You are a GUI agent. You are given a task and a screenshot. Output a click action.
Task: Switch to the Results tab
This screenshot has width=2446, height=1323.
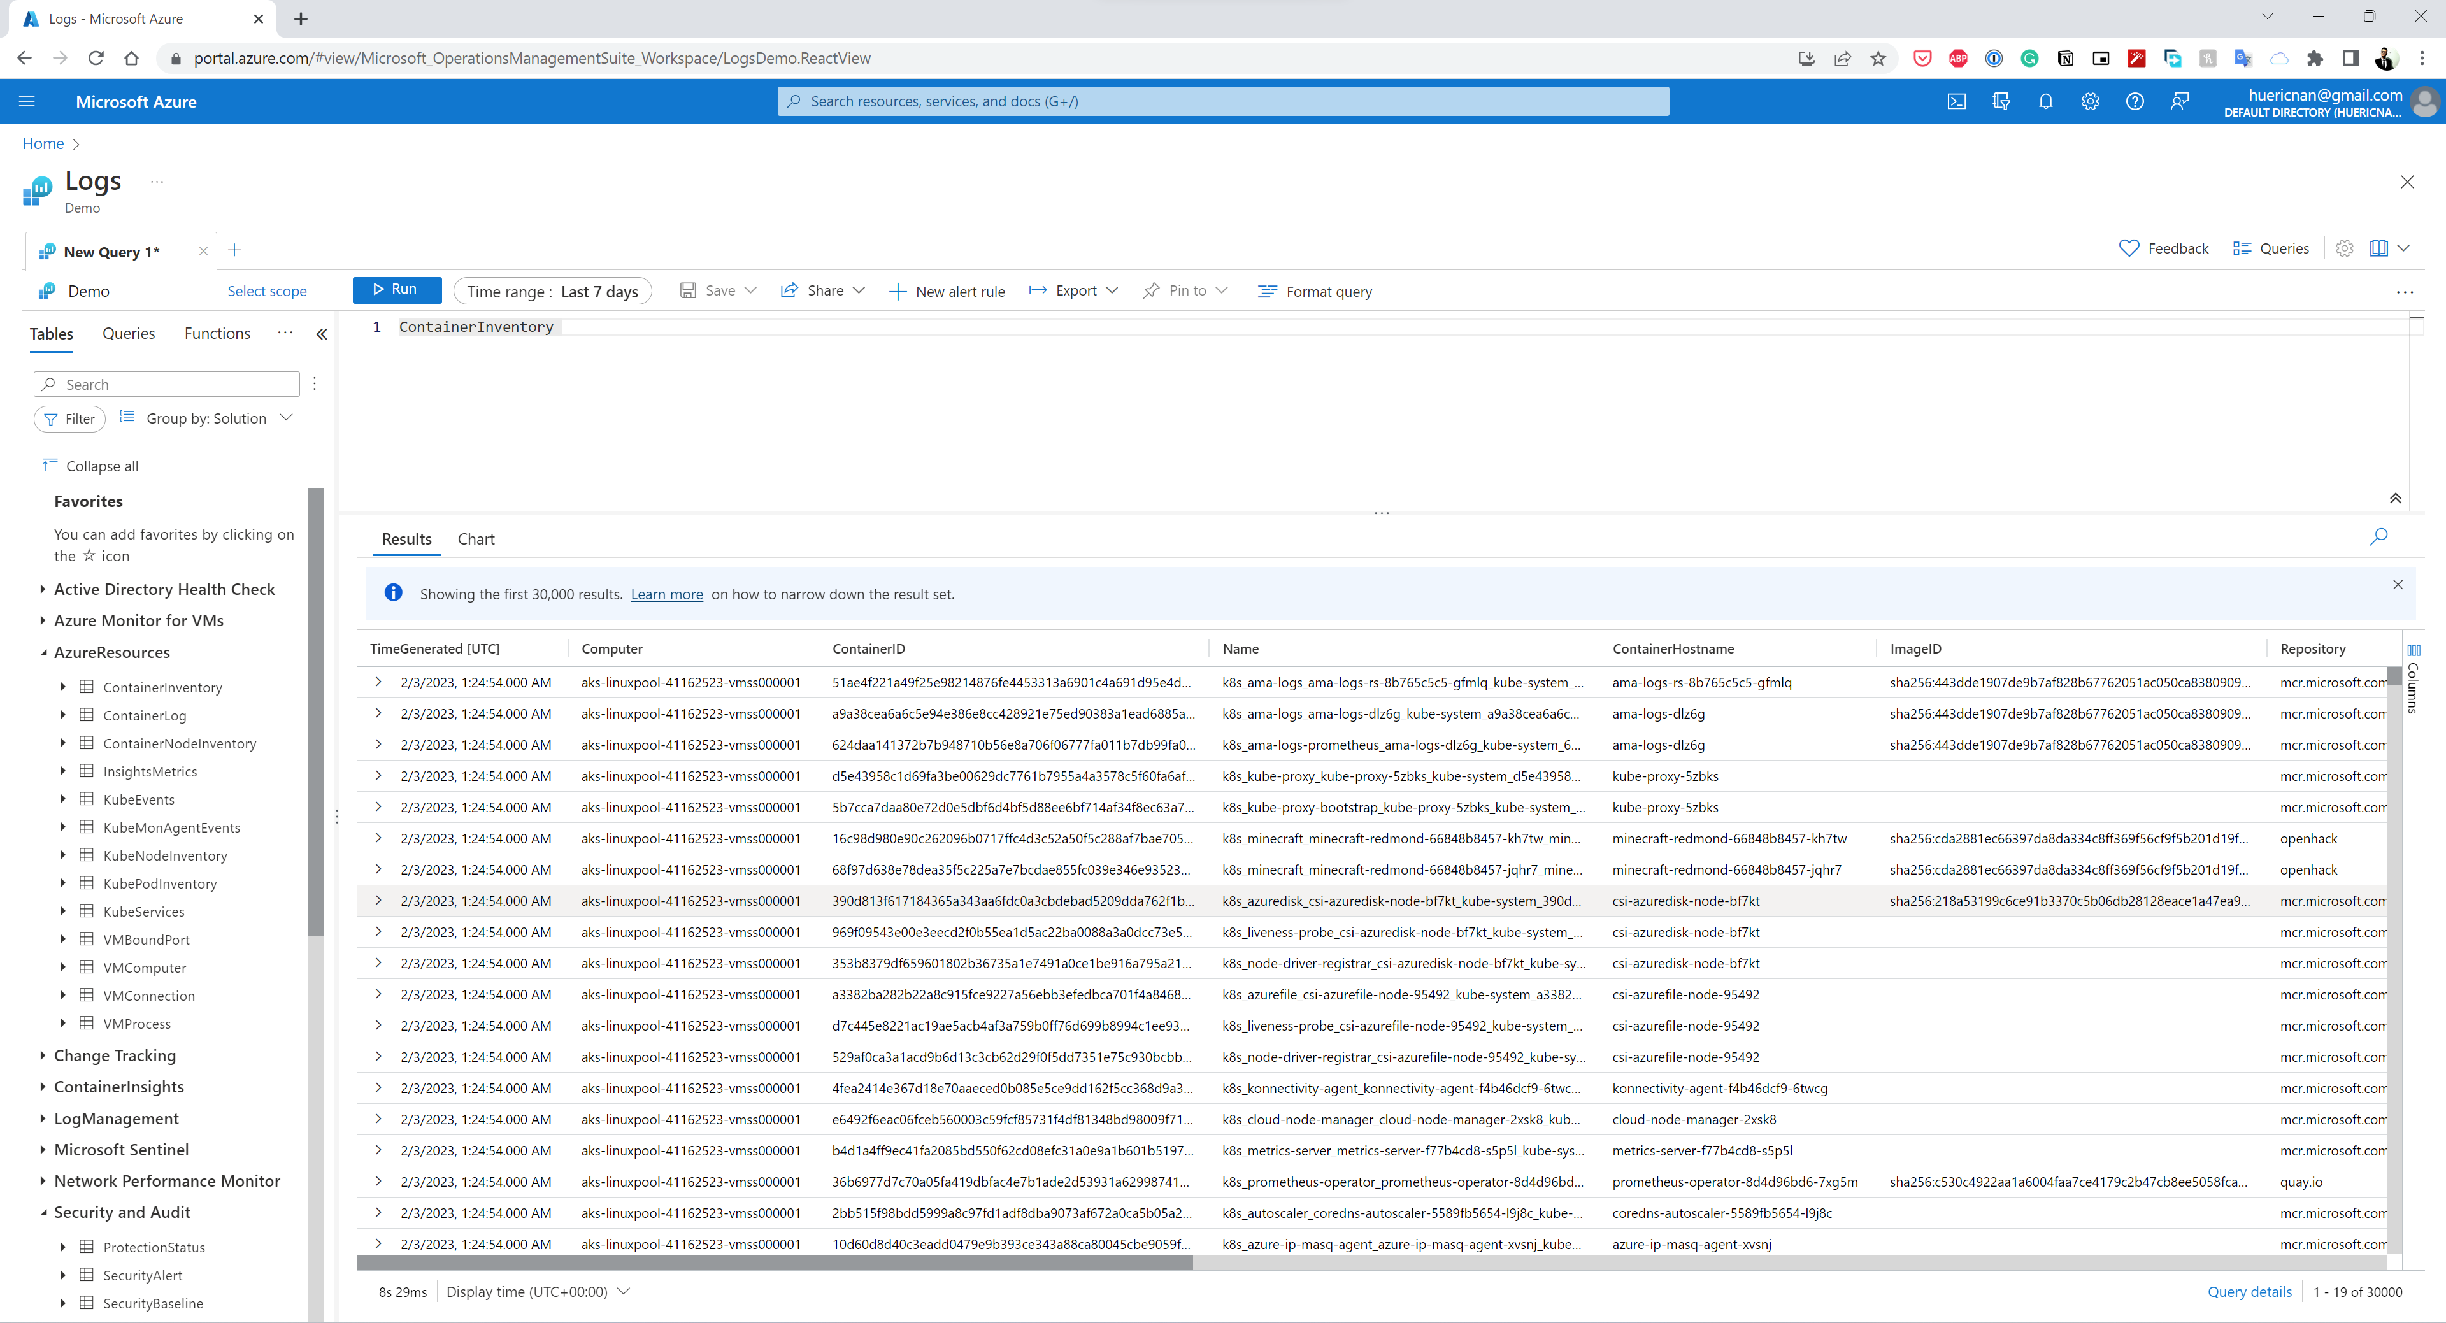pyautogui.click(x=406, y=540)
